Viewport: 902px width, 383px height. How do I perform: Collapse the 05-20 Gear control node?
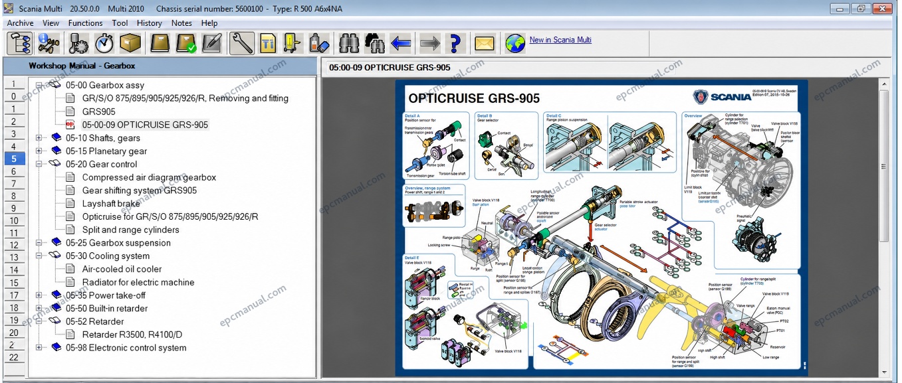pos(39,164)
